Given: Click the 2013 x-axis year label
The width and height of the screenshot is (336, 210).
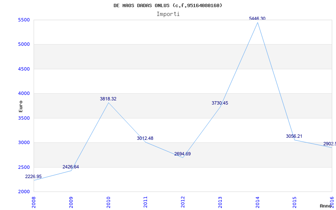Looking at the screenshot, I should point(220,202).
